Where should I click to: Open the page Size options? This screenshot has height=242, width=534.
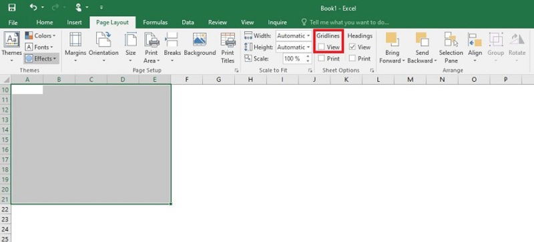(x=130, y=47)
